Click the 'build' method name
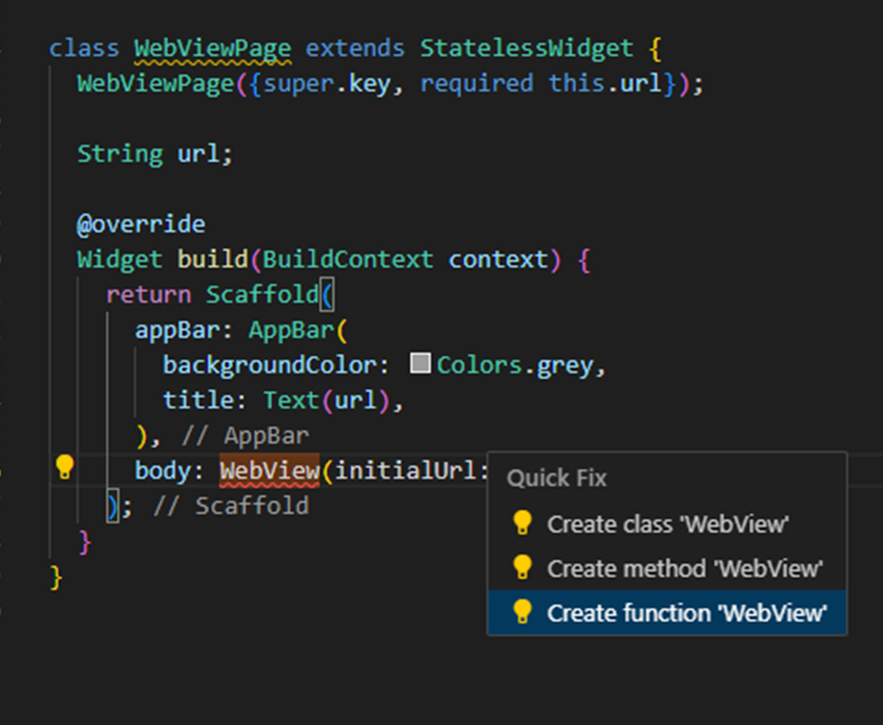Image resolution: width=883 pixels, height=725 pixels. click(x=213, y=260)
